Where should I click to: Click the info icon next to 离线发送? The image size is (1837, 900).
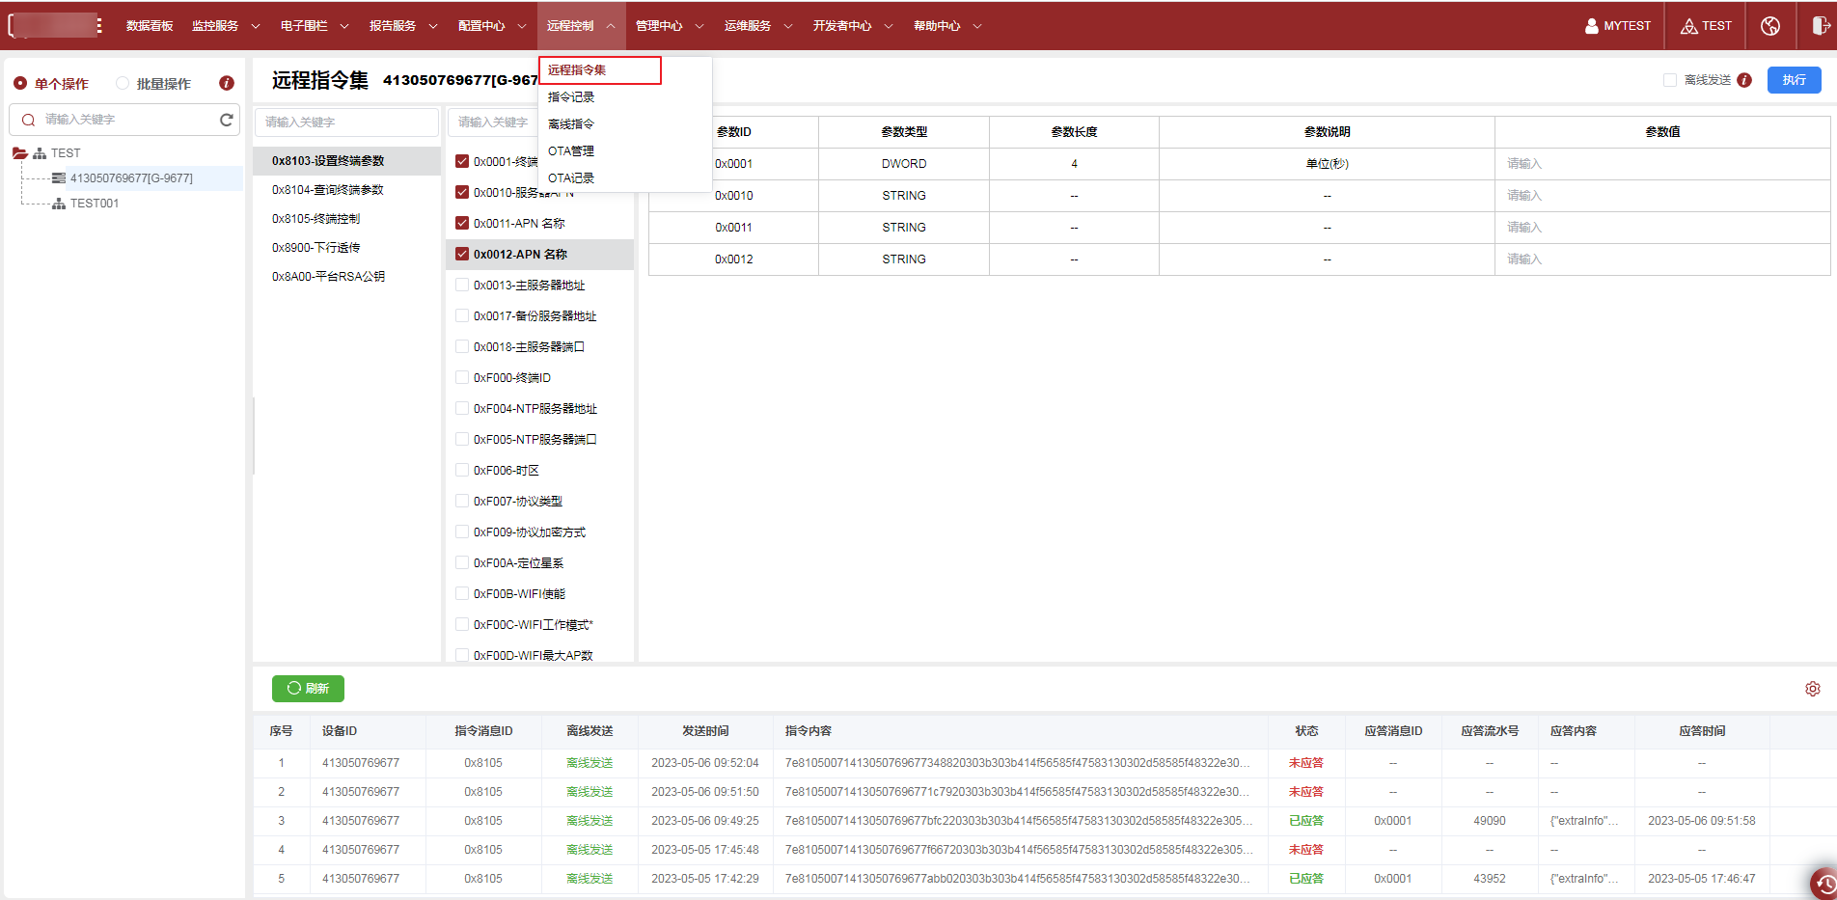1744,80
